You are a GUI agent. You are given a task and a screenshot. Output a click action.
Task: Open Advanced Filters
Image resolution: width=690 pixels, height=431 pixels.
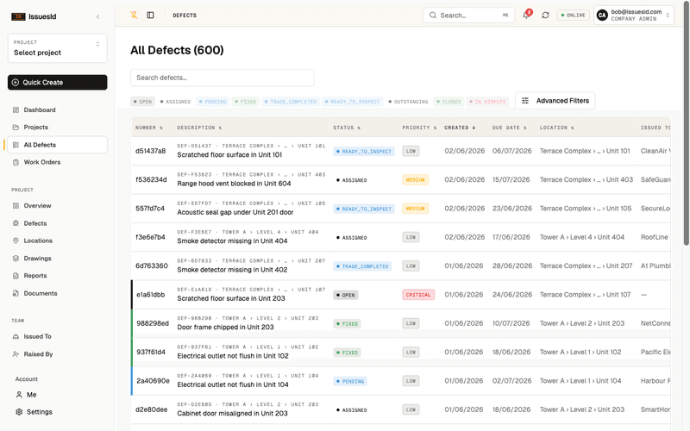[x=555, y=101]
